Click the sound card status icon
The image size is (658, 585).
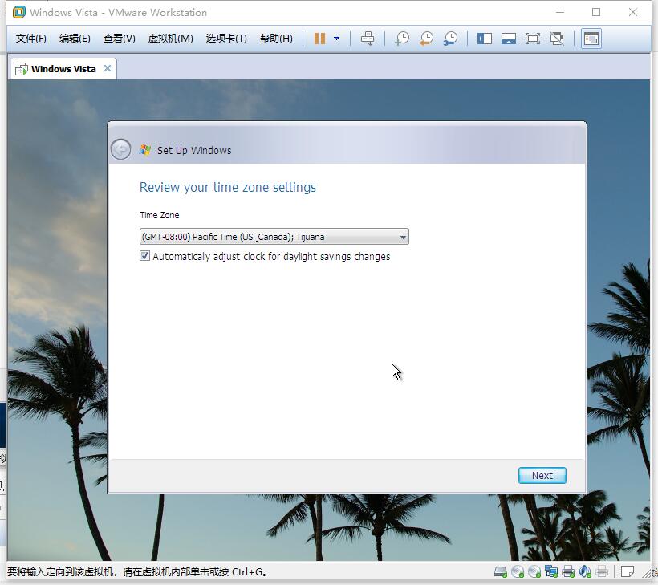585,571
